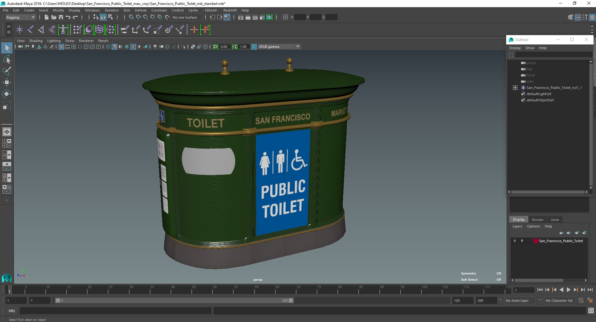The image size is (596, 322).
Task: Click the Parent constraint shelf icon
Action: (x=125, y=30)
